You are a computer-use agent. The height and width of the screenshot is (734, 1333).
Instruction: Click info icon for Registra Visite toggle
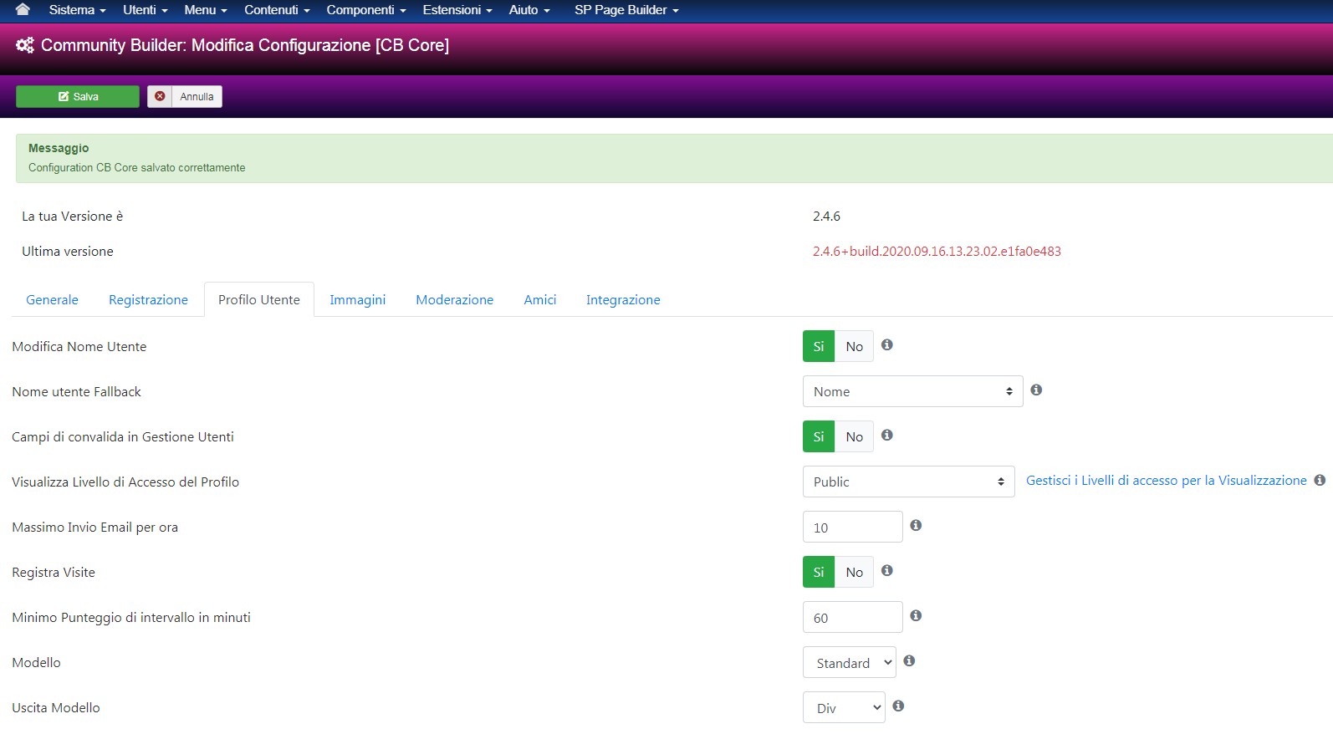pyautogui.click(x=887, y=570)
